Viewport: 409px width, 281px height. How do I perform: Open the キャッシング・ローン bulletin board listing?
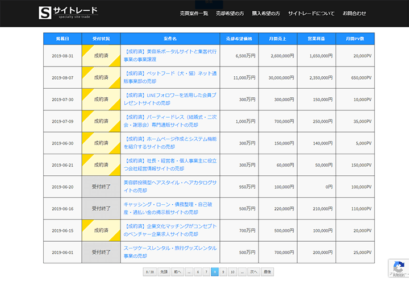tap(170, 208)
